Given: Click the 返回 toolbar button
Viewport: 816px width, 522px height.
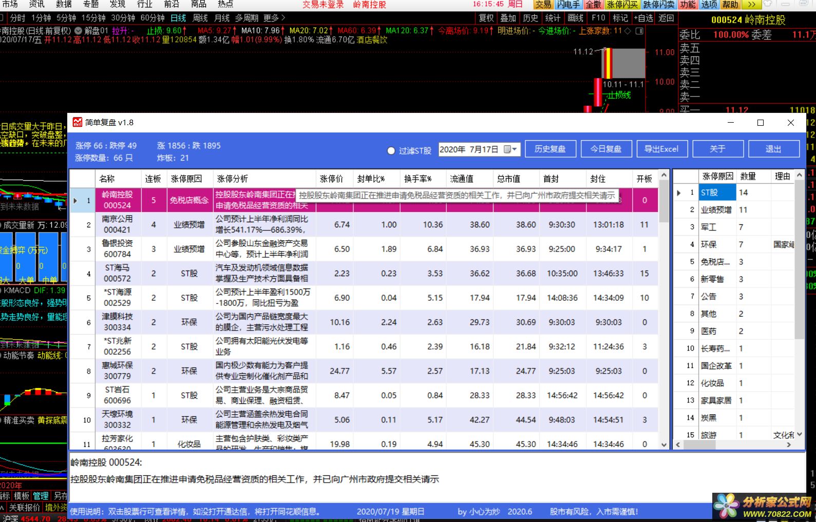Looking at the screenshot, I should [x=666, y=18].
